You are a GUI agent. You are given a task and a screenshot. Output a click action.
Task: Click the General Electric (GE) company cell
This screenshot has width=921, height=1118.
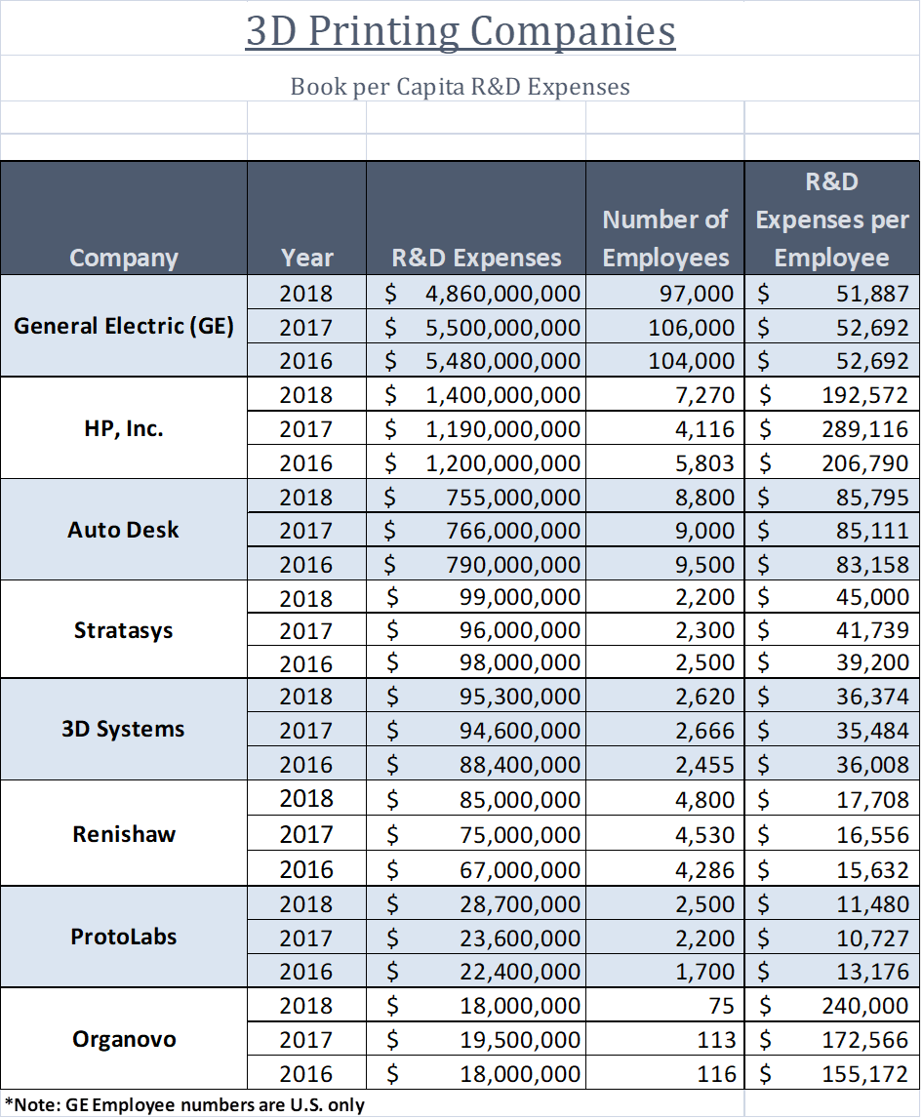124,326
